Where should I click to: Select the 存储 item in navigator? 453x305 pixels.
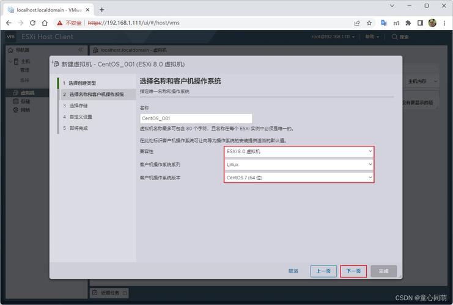pos(25,101)
